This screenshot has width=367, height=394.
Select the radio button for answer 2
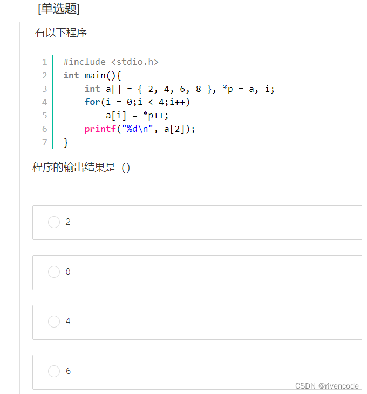tap(54, 222)
